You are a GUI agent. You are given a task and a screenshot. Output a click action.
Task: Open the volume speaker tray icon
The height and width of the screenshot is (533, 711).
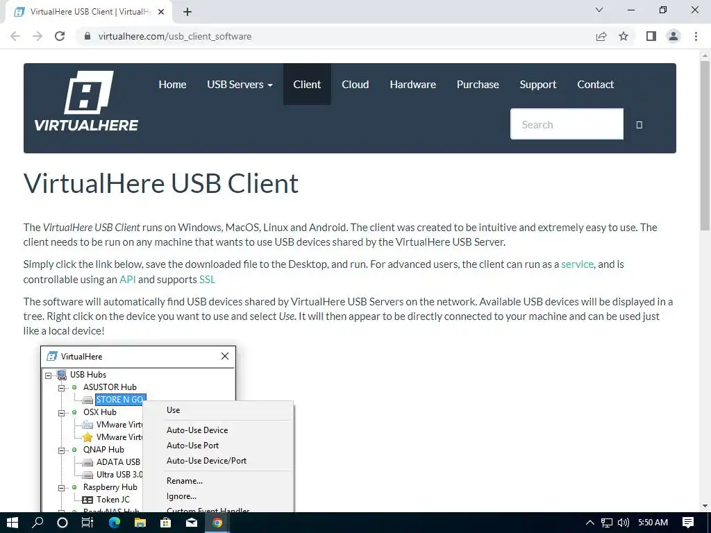pyautogui.click(x=624, y=523)
